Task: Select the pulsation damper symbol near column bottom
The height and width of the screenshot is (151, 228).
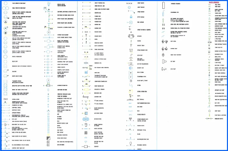Action: click(x=131, y=144)
